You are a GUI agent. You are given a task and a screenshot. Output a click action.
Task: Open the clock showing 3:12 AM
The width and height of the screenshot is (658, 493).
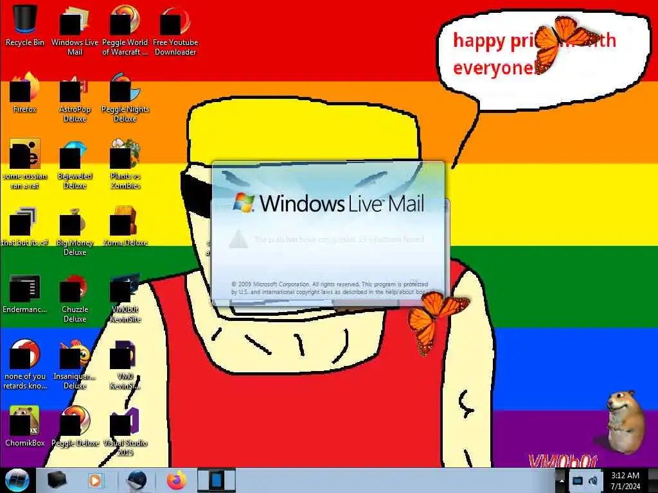coord(625,481)
